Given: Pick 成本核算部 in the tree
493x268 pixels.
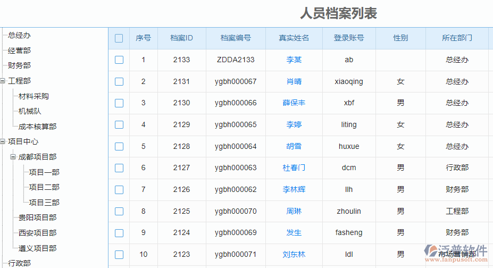Looking at the screenshot, I should 37,127.
